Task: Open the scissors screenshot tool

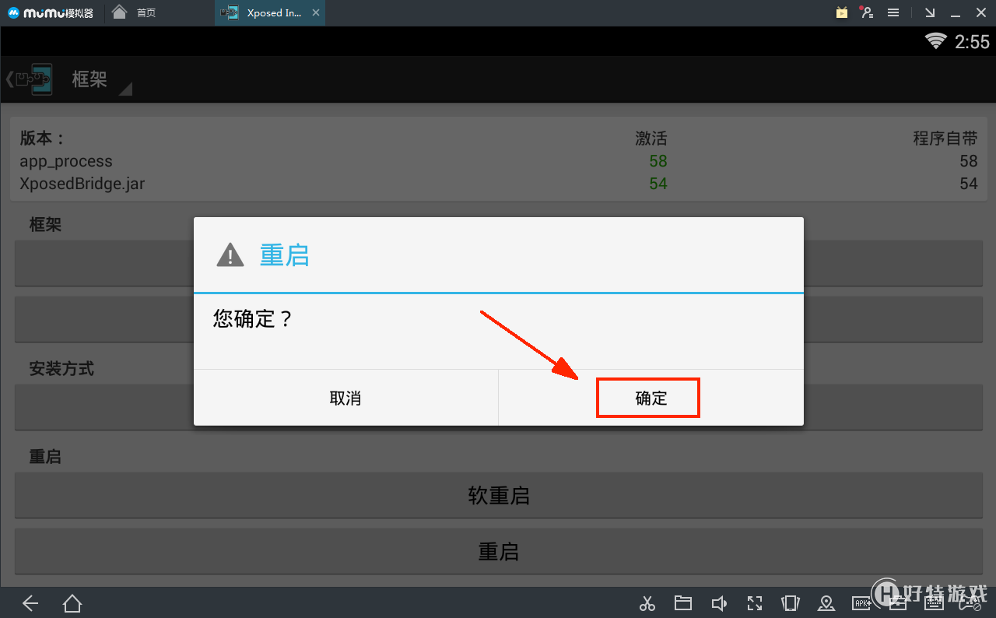Action: pos(647,603)
